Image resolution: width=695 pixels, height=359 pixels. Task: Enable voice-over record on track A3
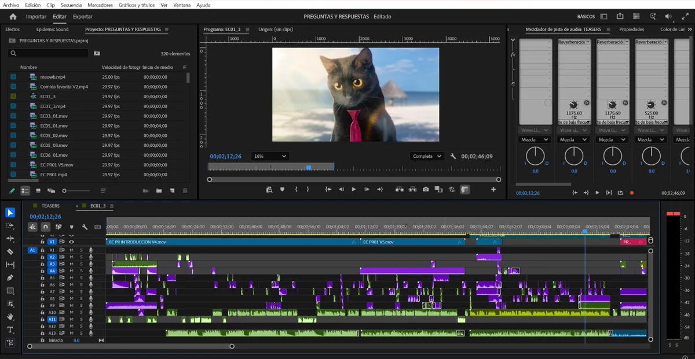tap(91, 264)
